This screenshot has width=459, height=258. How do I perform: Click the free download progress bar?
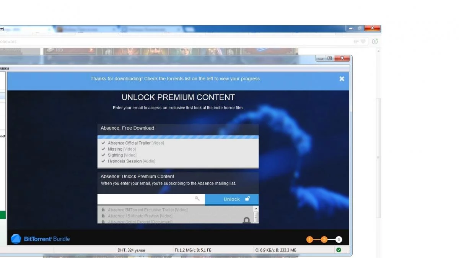[178, 137]
